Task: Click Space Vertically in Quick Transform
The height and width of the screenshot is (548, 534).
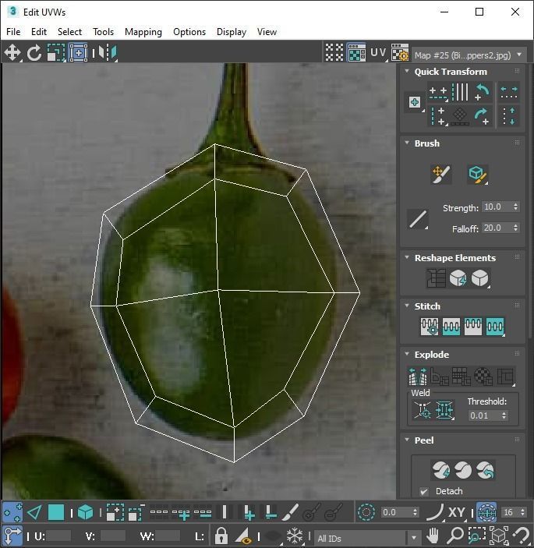Action: (x=509, y=116)
